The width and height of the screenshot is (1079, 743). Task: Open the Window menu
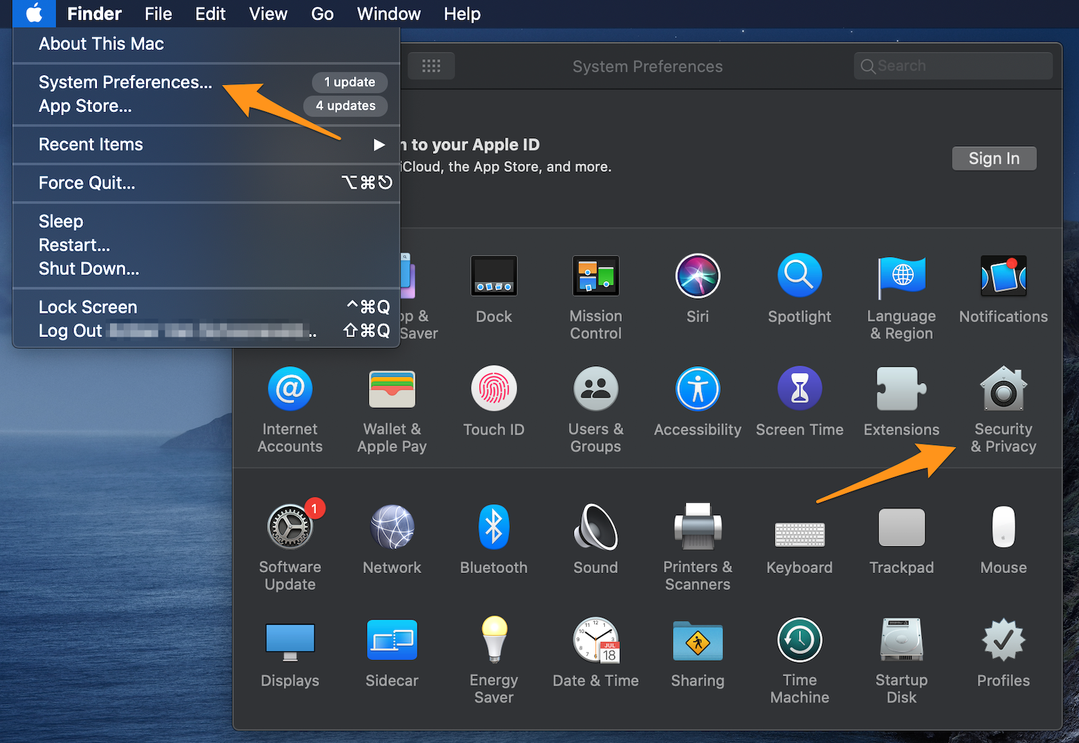coord(388,13)
